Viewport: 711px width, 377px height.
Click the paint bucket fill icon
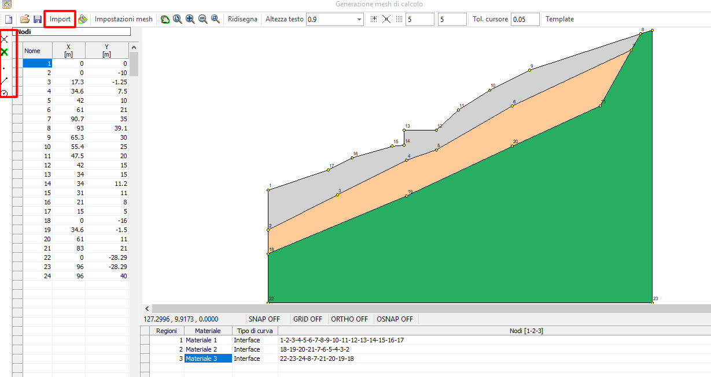(x=83, y=19)
